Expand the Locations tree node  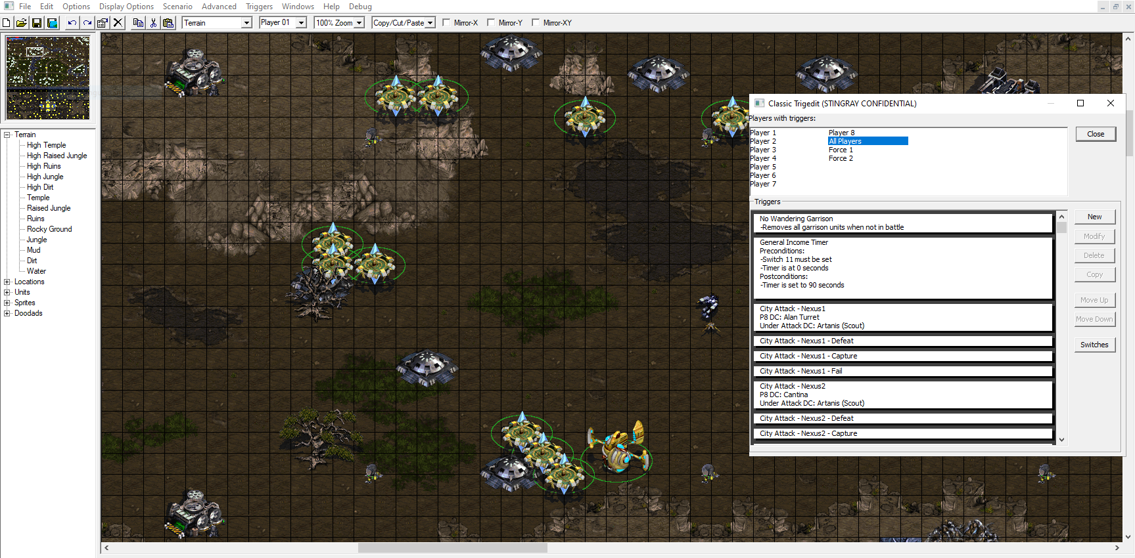7,282
